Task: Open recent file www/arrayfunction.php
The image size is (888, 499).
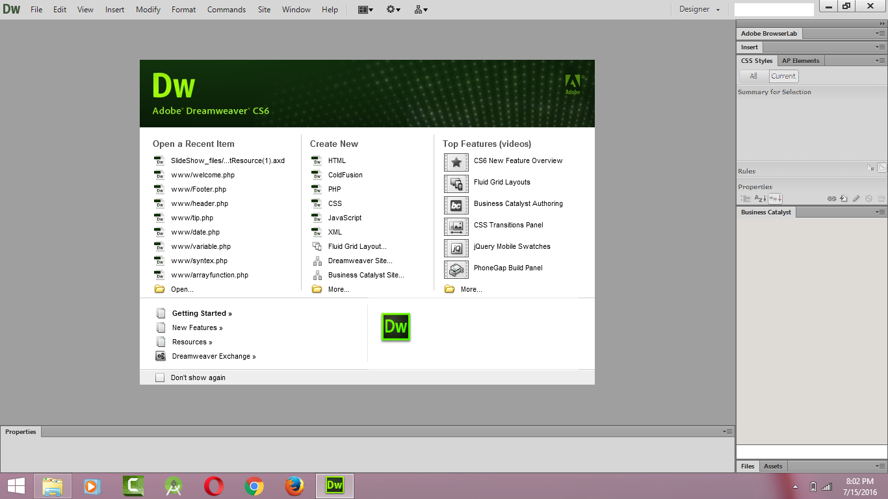Action: 210,275
